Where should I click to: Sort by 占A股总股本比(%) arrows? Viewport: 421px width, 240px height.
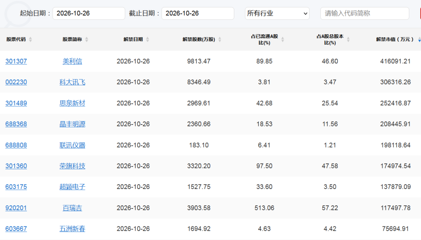pos(348,39)
